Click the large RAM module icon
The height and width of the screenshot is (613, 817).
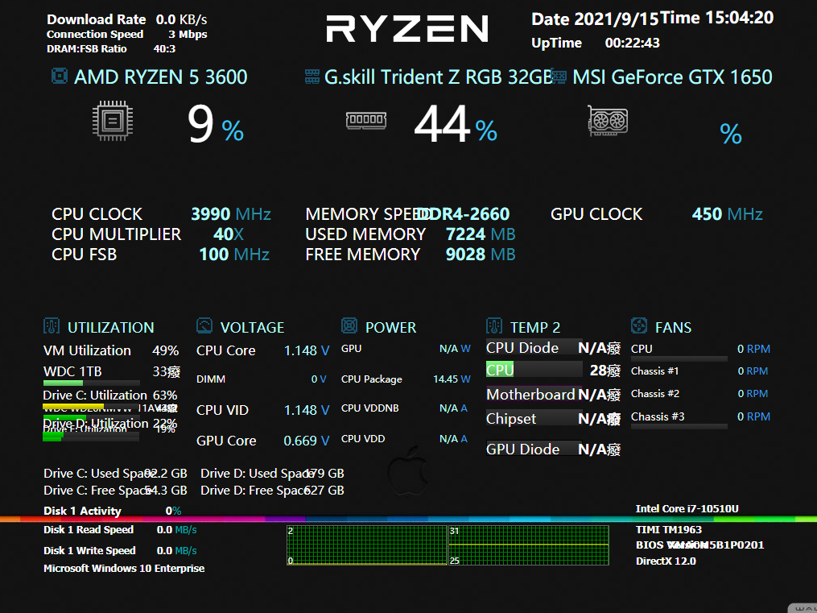(365, 121)
